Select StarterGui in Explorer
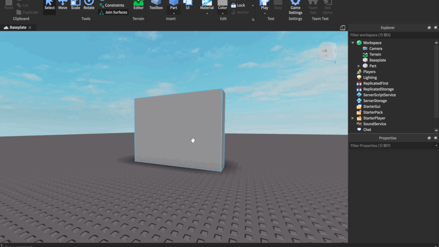 (x=371, y=107)
